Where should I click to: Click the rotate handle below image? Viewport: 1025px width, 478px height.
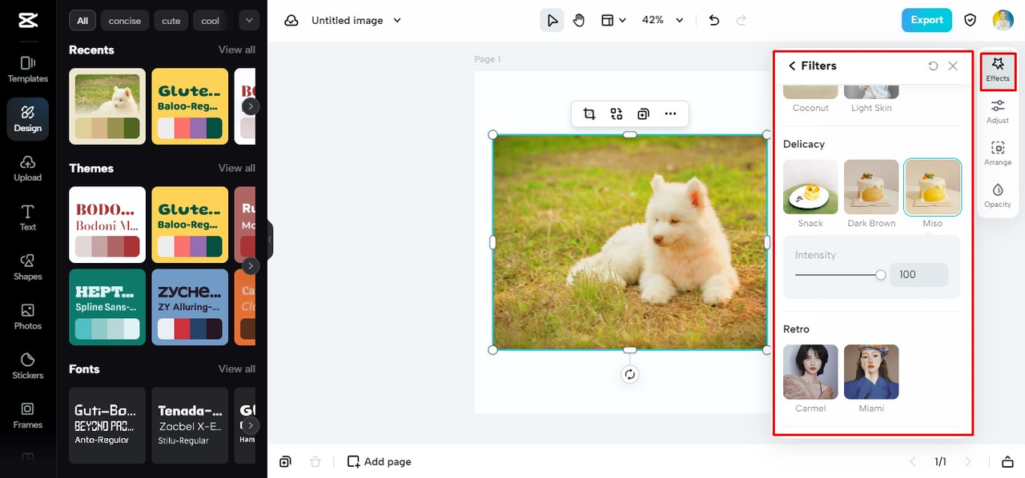click(630, 374)
